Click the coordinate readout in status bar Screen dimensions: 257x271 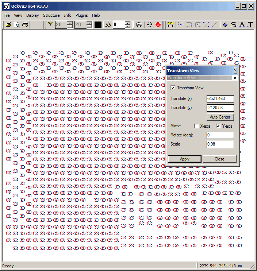pyautogui.click(x=220, y=266)
